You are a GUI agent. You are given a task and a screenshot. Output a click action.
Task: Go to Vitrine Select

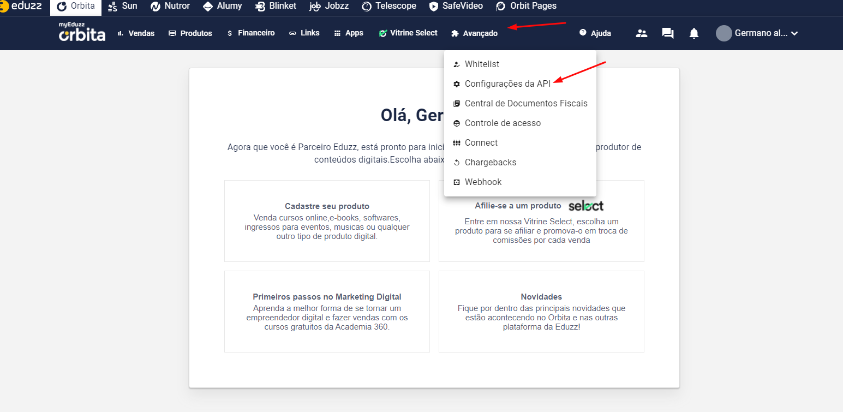point(408,33)
